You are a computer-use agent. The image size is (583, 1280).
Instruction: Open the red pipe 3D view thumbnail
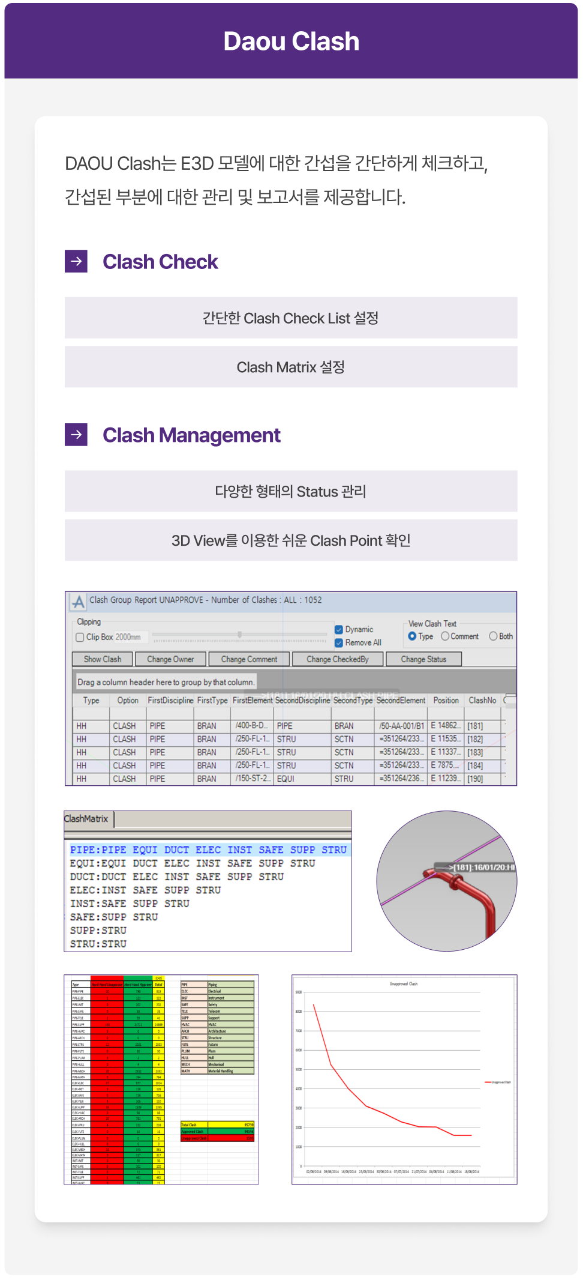click(x=446, y=881)
